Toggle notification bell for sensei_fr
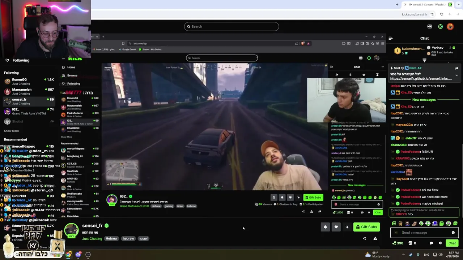 [x=325, y=227]
